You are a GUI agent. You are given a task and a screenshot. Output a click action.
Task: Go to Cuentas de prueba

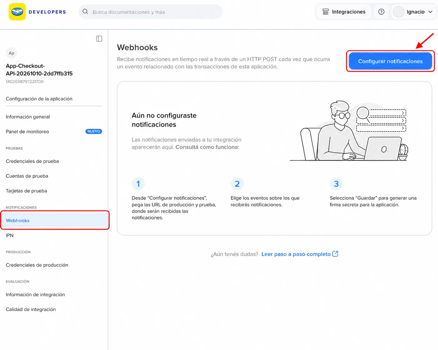27,176
